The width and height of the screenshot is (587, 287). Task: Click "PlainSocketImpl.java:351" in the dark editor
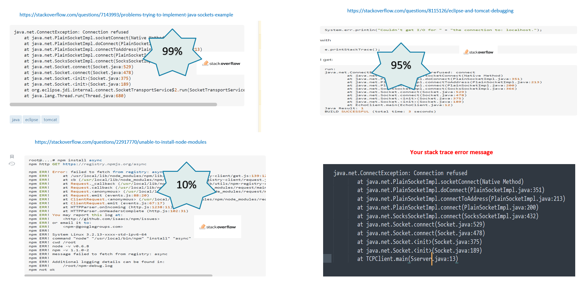pyautogui.click(x=506, y=190)
